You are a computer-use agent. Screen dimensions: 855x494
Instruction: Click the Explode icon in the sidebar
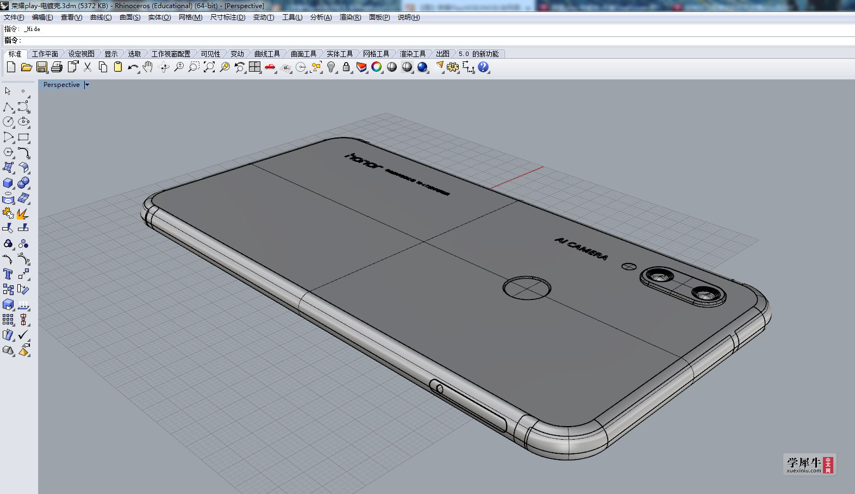tap(23, 213)
